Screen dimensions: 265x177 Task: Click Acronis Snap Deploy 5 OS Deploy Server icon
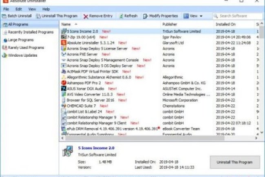pos(64,66)
